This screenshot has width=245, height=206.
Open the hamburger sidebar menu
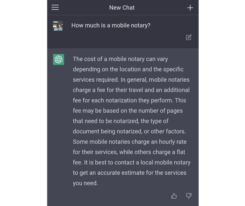(55, 8)
